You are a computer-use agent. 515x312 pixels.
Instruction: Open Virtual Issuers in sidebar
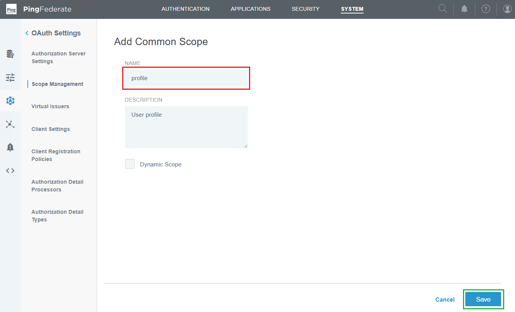50,106
